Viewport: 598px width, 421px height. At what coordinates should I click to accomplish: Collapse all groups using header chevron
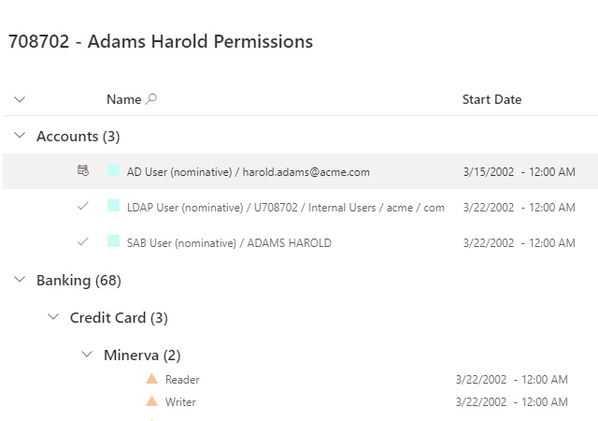[x=21, y=99]
